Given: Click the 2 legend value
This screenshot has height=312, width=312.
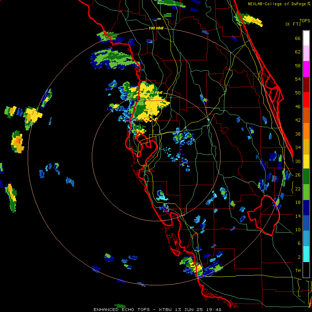Looking at the screenshot, I should coord(299,257).
